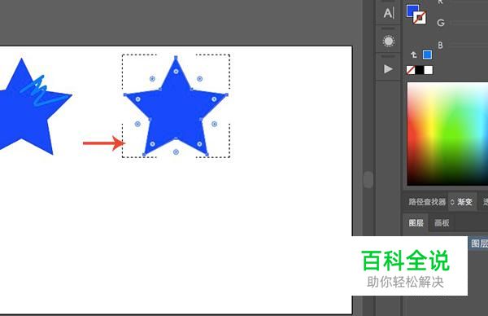Choose the white swatch
The image size is (488, 316).
pyautogui.click(x=429, y=70)
